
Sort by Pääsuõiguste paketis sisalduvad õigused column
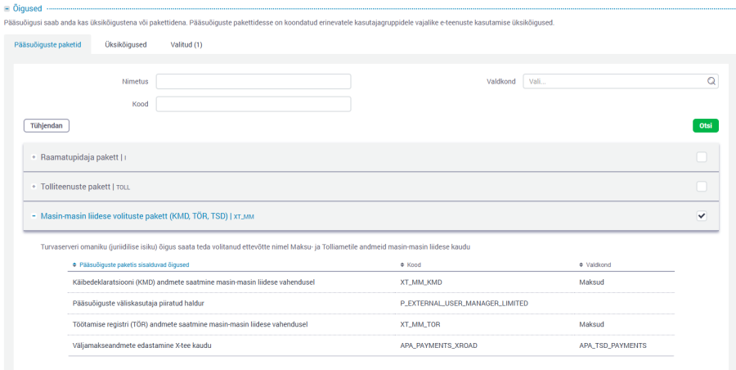pyautogui.click(x=131, y=264)
